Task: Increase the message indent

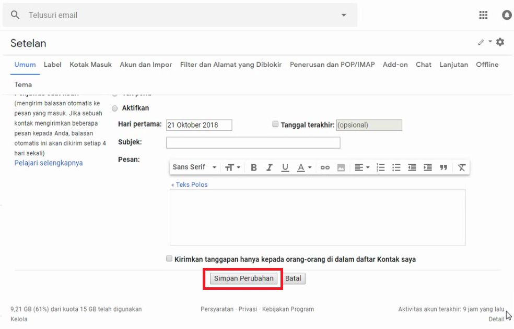Action: [x=428, y=167]
